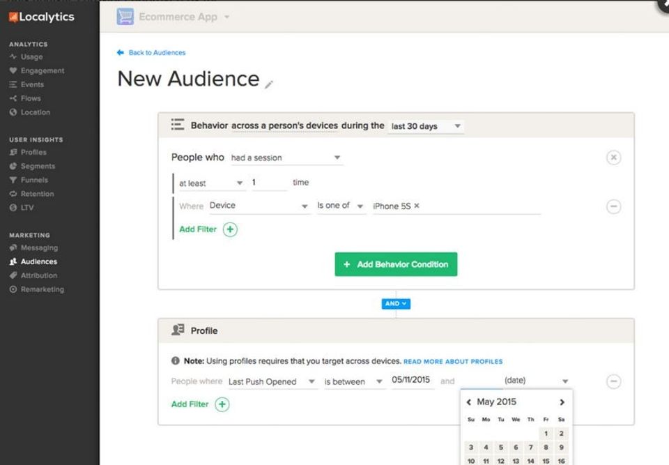Viewport: 669px width, 465px height.
Task: Remove the Last Push Opened filter
Action: (x=613, y=381)
